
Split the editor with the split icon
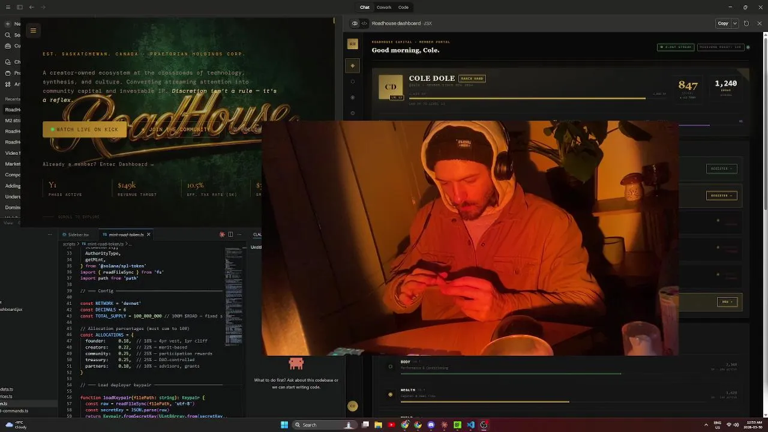(230, 235)
